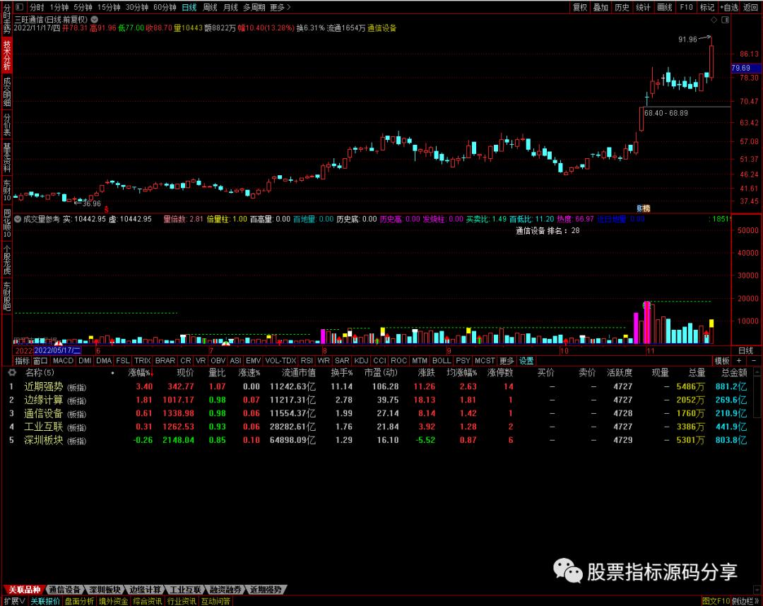Open the 综合资讯 bottom menu
Screen dimensions: 763x606
[148, 601]
